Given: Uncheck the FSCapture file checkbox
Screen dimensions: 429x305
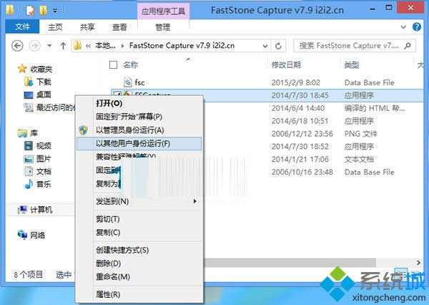Looking at the screenshot, I should tap(117, 94).
